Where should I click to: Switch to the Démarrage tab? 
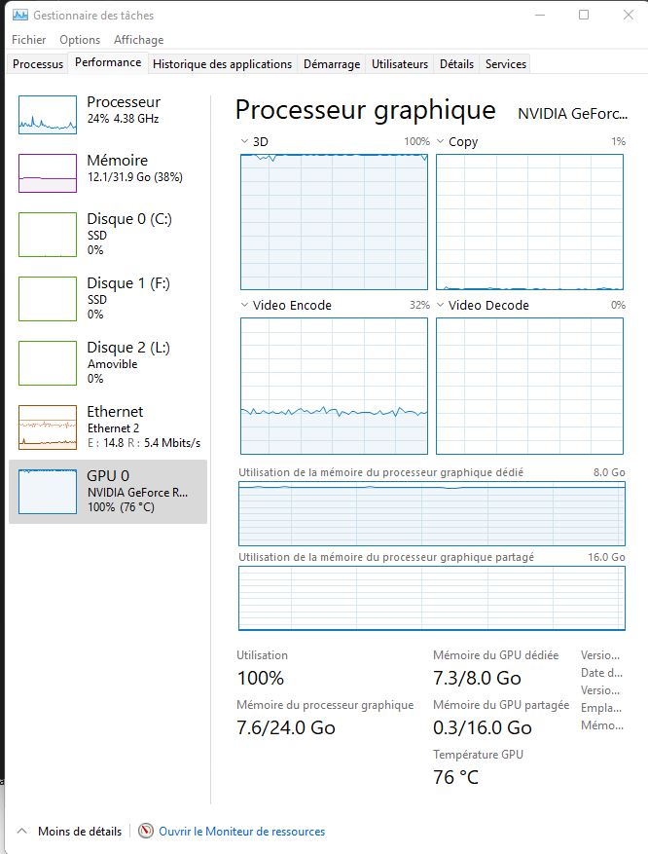331,64
